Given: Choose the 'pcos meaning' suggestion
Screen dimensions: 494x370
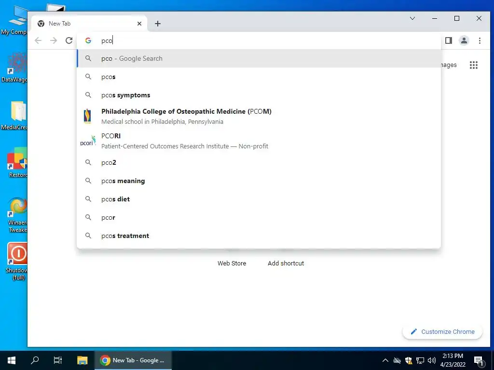Looking at the screenshot, I should tap(259, 181).
